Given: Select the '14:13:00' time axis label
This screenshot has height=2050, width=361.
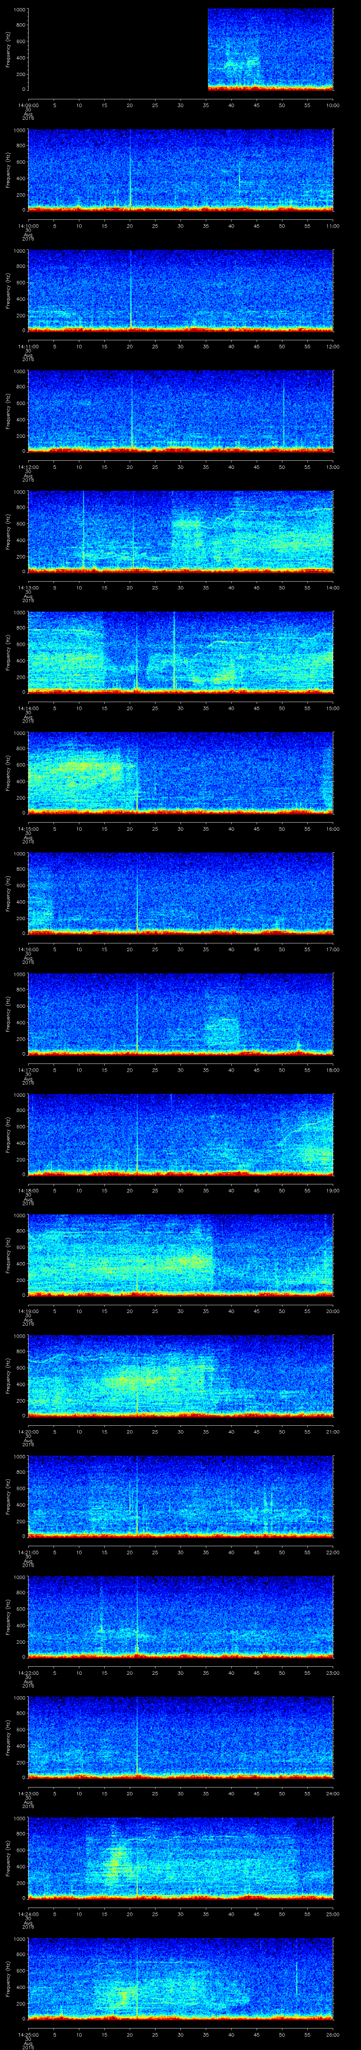Looking at the screenshot, I should coord(28,587).
